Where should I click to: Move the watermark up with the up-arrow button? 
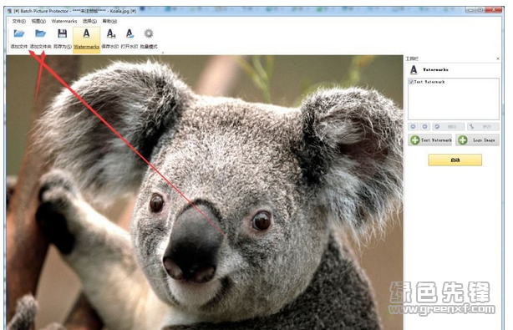[x=414, y=127]
